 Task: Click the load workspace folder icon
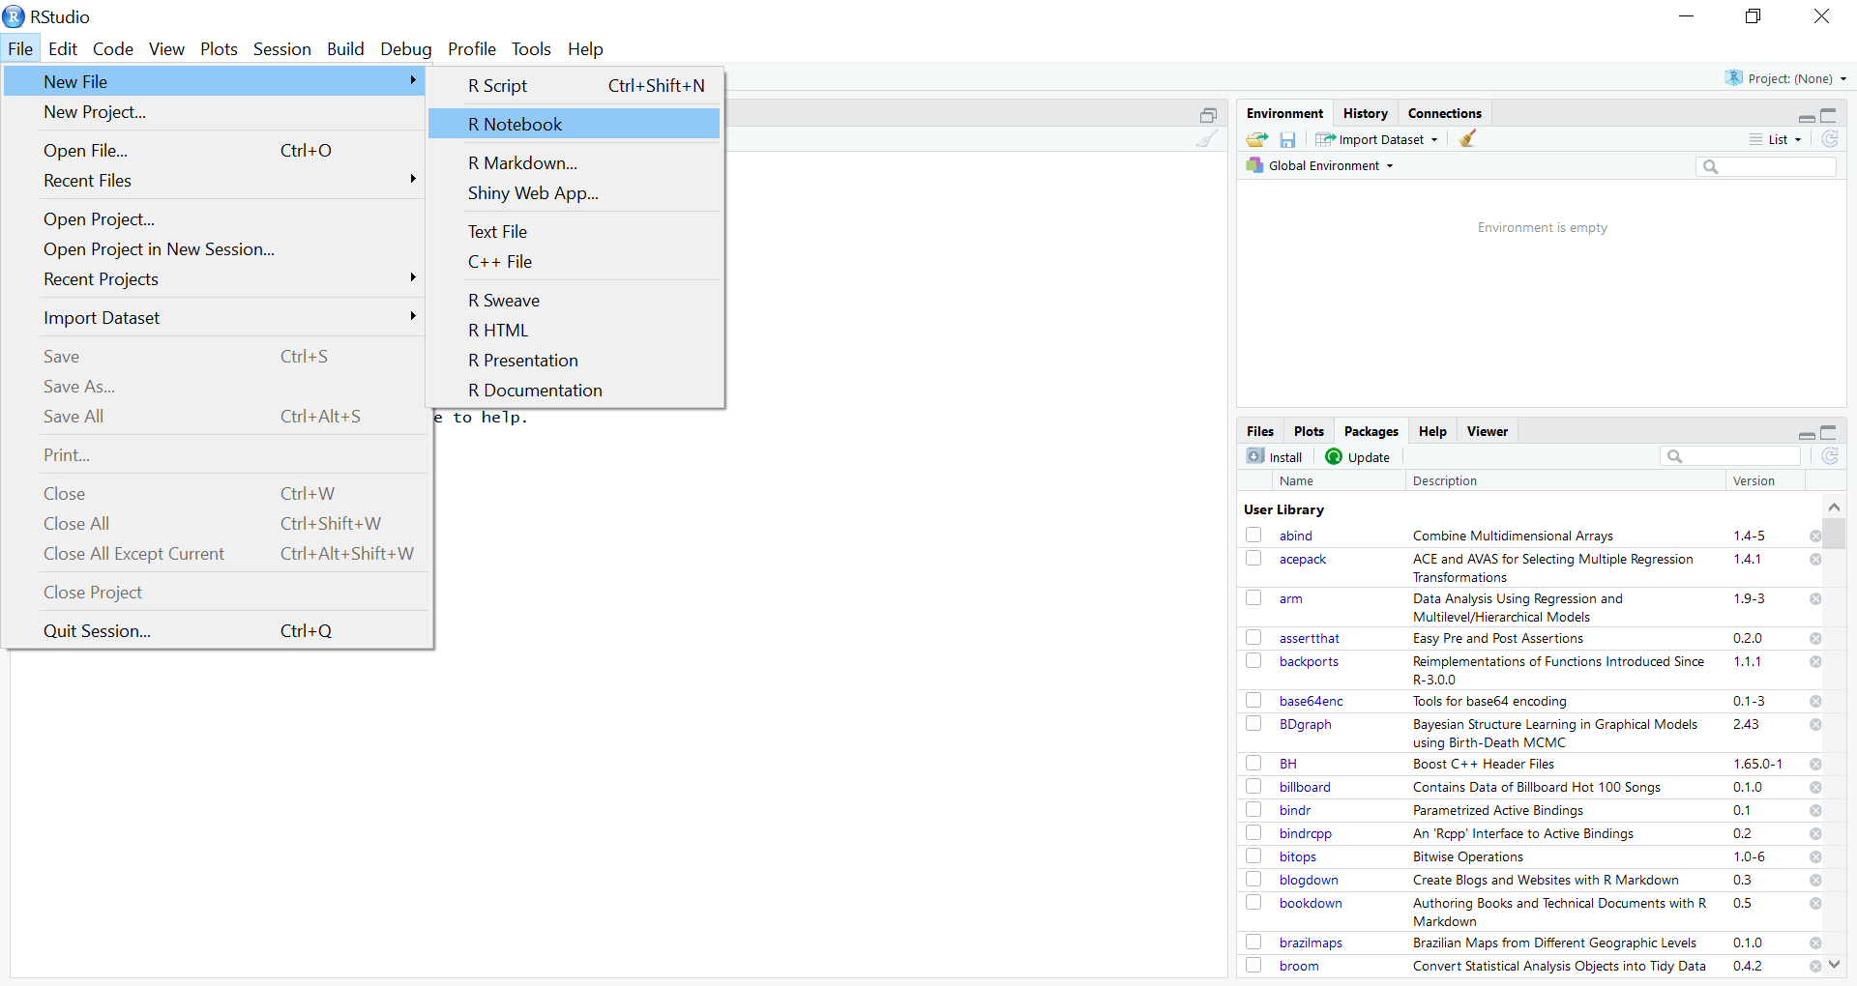1256,139
